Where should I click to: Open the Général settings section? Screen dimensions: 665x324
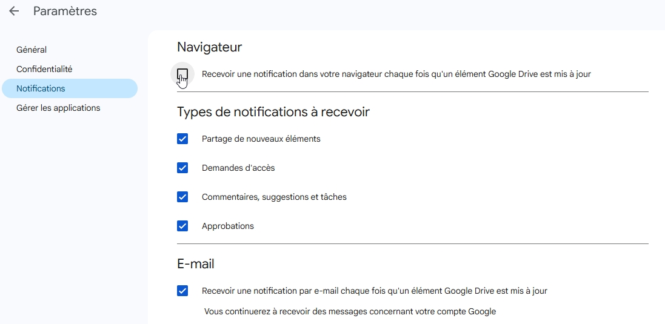(x=32, y=50)
